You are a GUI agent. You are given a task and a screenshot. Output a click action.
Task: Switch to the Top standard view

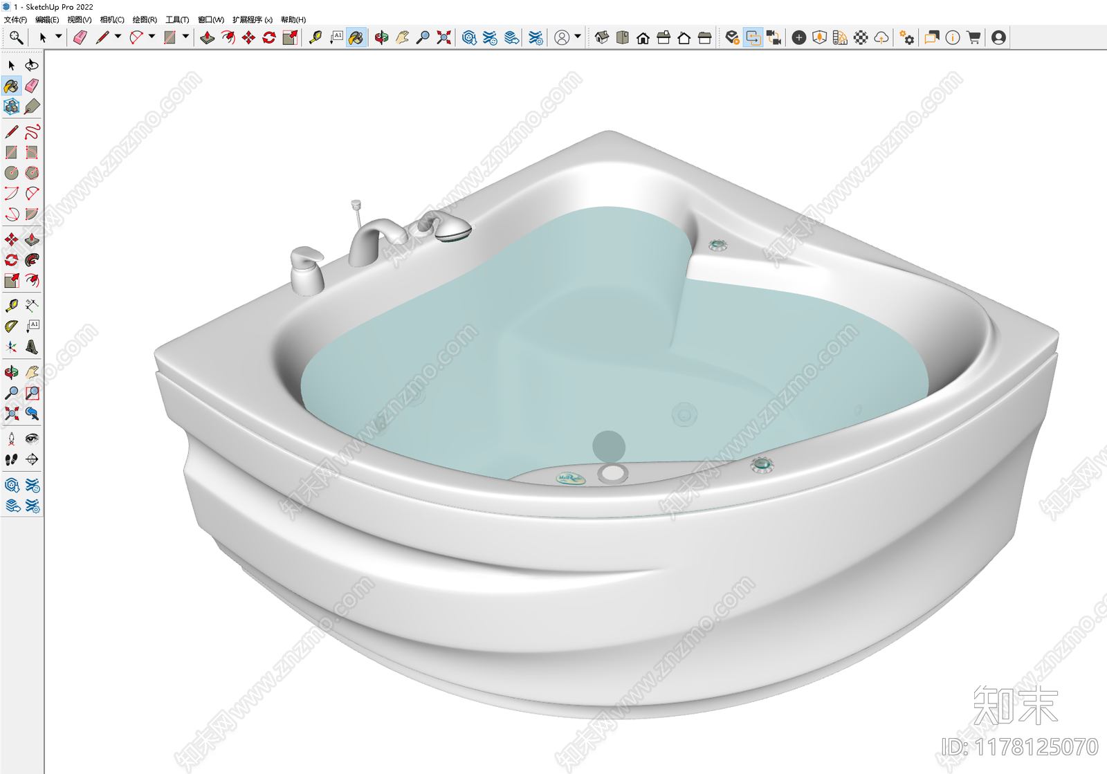click(x=623, y=37)
